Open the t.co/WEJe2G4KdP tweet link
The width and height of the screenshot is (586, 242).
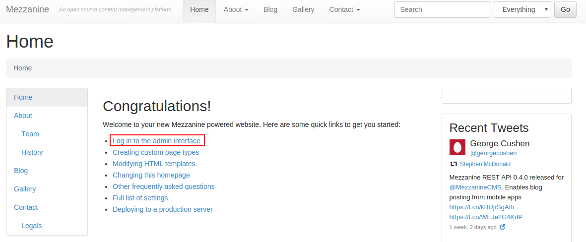coord(486,217)
